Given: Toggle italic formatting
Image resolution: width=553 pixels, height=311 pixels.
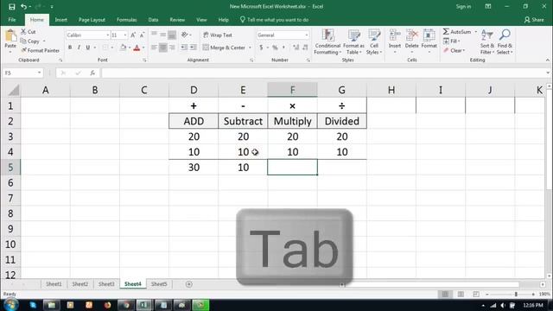Looking at the screenshot, I should coord(79,48).
